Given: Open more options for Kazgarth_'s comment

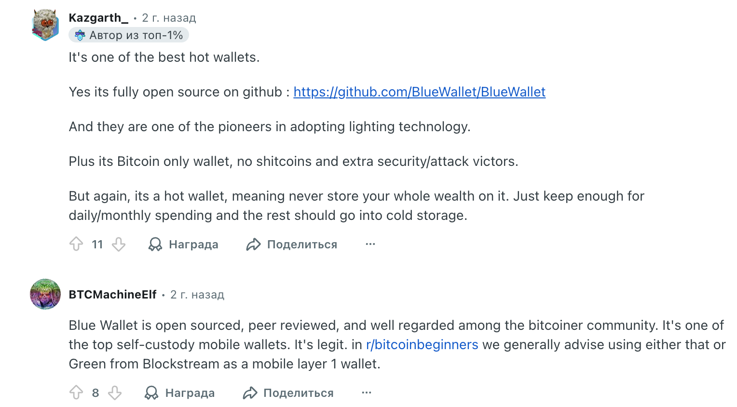Looking at the screenshot, I should click(370, 244).
